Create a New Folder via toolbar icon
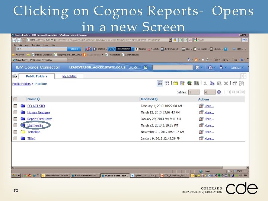 [176, 83]
